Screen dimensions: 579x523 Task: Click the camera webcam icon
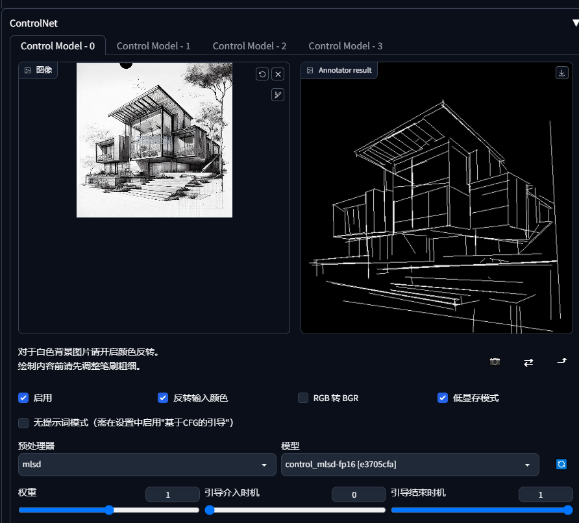point(495,361)
